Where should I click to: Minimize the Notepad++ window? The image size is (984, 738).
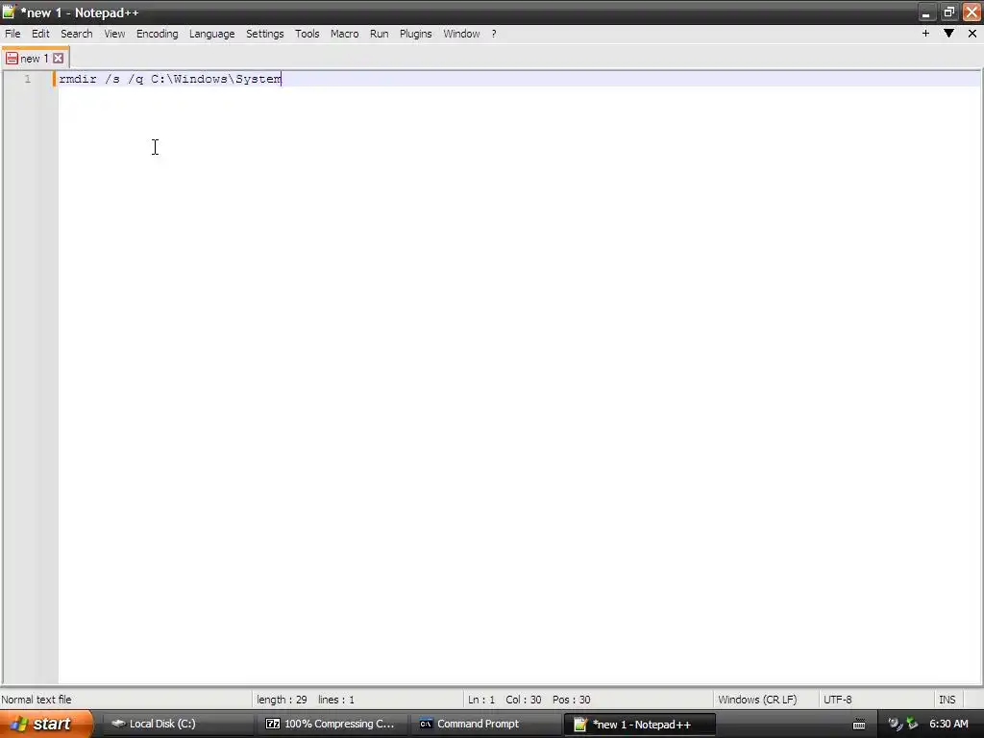tap(925, 12)
